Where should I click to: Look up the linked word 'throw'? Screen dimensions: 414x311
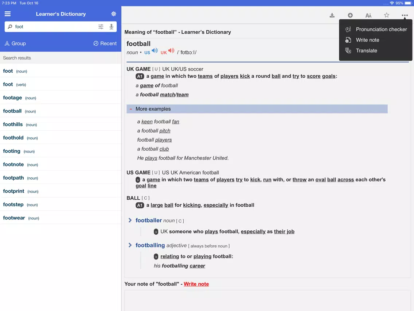click(x=300, y=180)
